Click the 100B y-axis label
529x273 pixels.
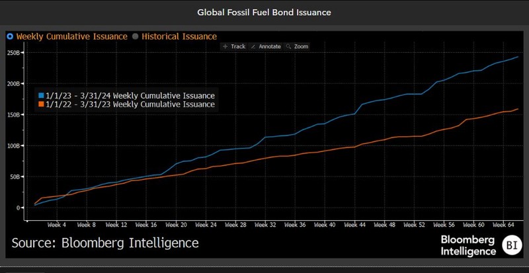(x=15, y=146)
